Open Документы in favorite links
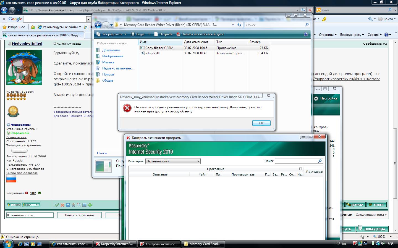The width and height of the screenshot is (398, 248). click(x=111, y=50)
